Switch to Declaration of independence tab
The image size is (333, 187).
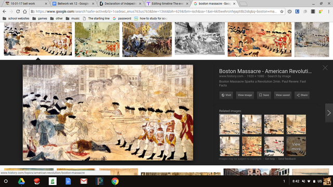[120, 4]
